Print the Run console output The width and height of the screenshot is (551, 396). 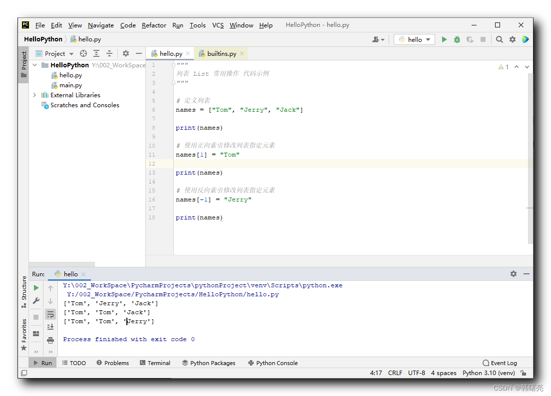[x=50, y=340]
